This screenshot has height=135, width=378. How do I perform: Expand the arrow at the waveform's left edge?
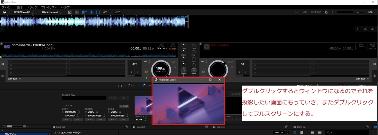click(x=2, y=29)
